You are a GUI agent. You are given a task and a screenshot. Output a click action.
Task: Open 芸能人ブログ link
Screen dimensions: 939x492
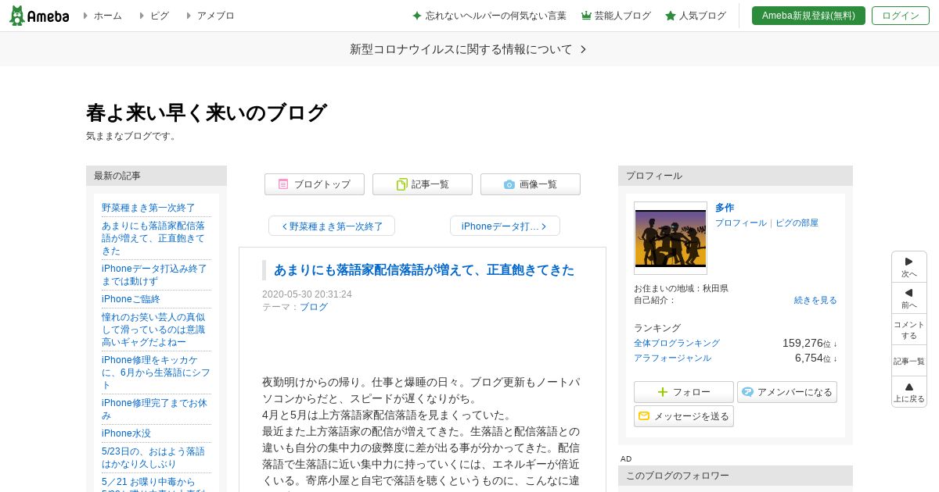(616, 16)
